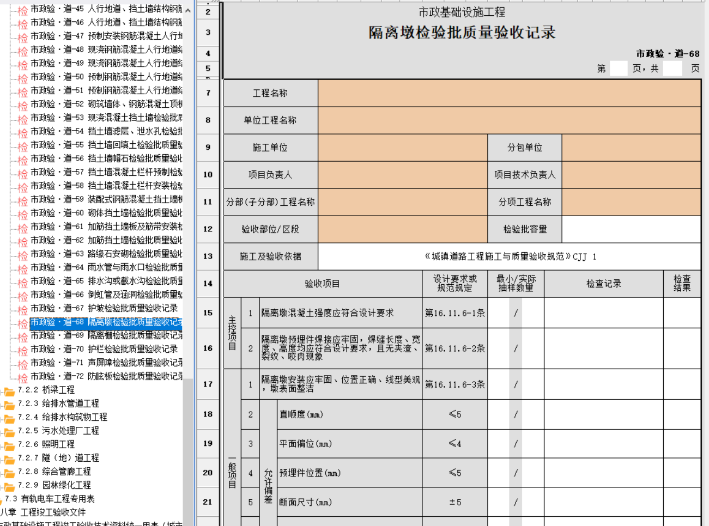Viewport: 709px width, 526px height.
Task: Select 市政验·道-64 雨水管与雨水口检验批
Action: [x=106, y=267]
